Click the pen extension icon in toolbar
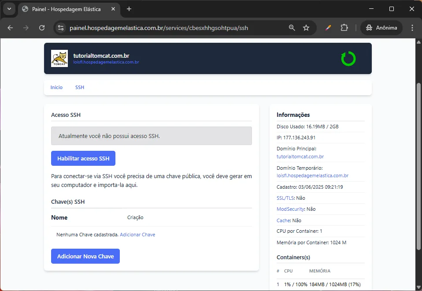Image resolution: width=422 pixels, height=291 pixels. (328, 28)
